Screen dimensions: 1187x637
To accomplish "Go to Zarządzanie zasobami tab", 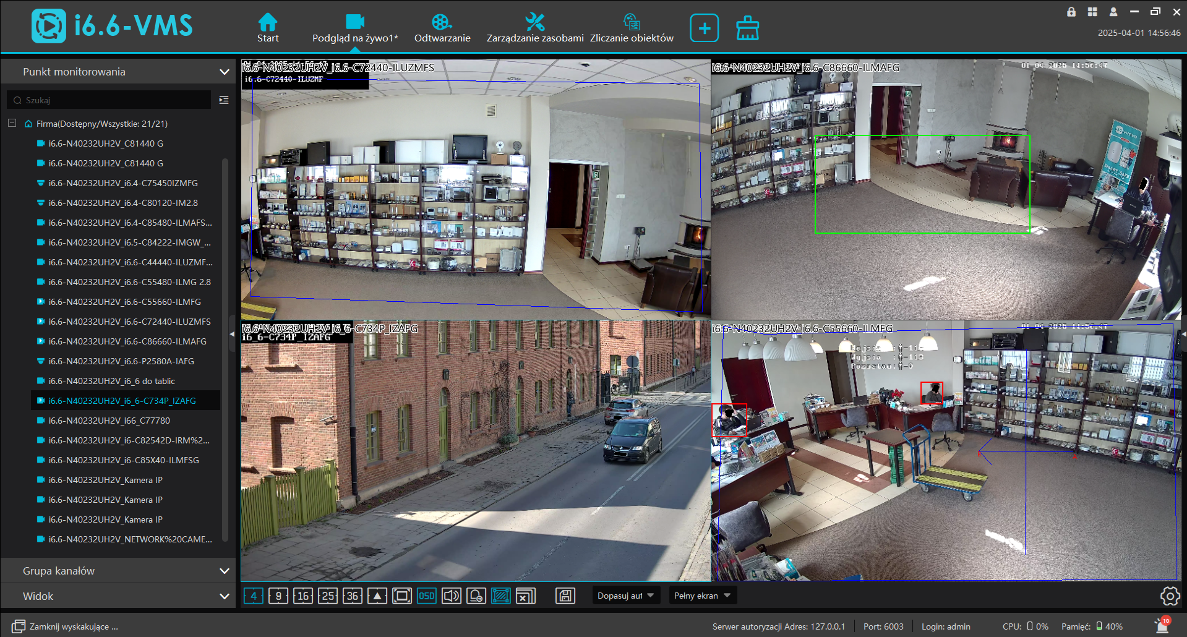I will (534, 28).
